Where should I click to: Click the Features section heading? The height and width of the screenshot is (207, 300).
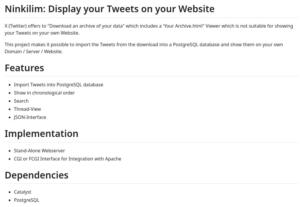[24, 68]
